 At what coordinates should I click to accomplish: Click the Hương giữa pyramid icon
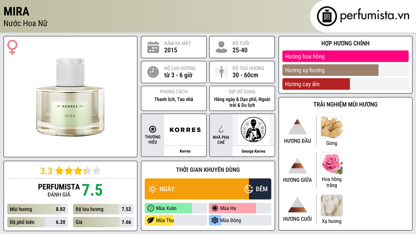(x=297, y=166)
